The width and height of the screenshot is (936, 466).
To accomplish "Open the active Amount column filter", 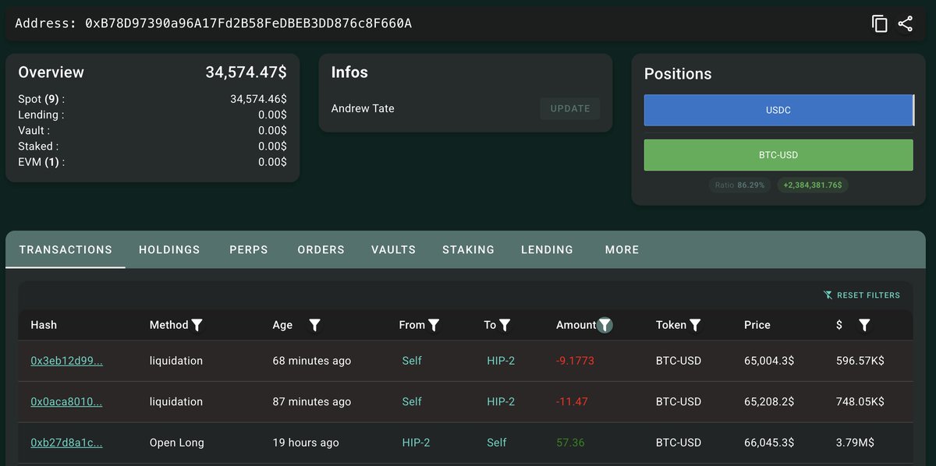I will coord(604,325).
